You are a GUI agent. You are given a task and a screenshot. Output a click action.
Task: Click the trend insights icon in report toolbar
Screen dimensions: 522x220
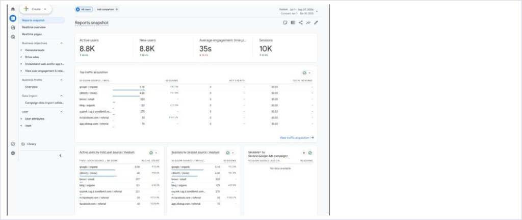308,22
